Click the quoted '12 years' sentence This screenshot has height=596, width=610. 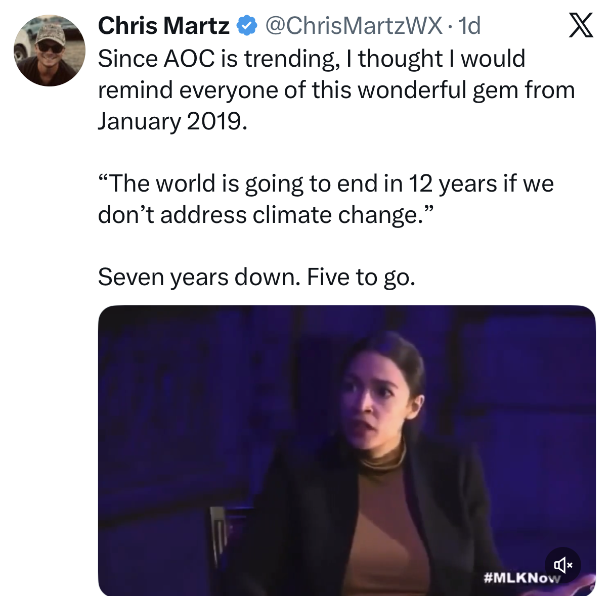click(x=326, y=183)
